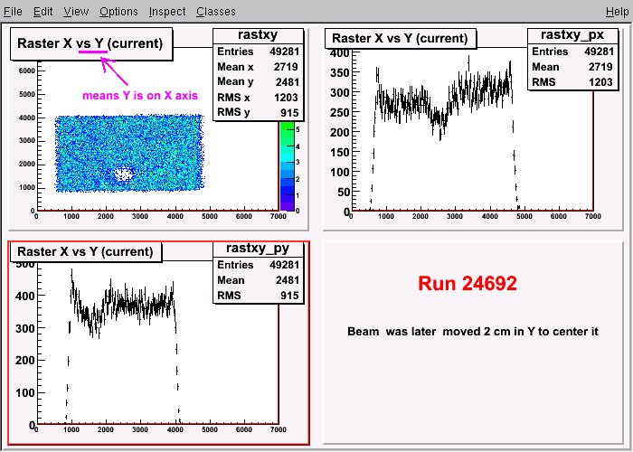
Task: Select the rastxy_px statistics box title
Action: (572, 35)
